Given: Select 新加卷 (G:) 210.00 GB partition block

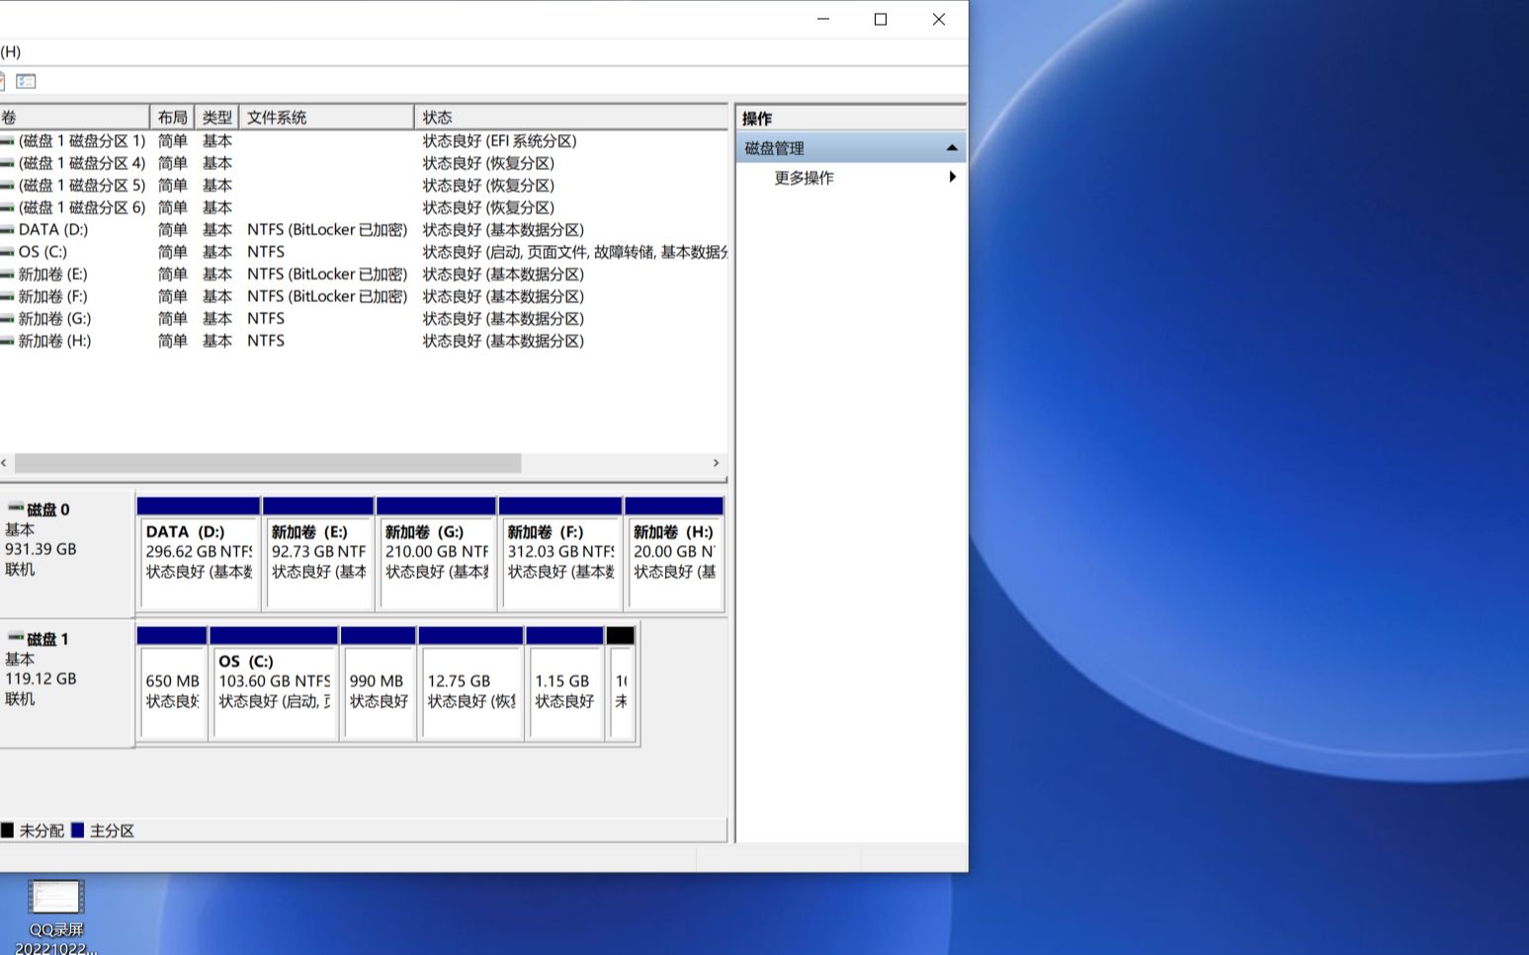Looking at the screenshot, I should (436, 554).
